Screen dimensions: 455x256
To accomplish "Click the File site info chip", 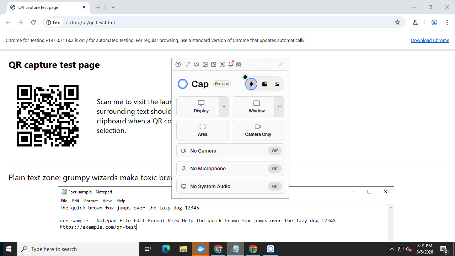I will (x=53, y=22).
